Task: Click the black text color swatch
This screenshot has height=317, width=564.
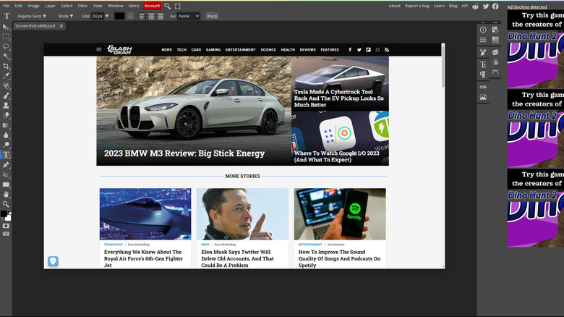Action: 119,15
